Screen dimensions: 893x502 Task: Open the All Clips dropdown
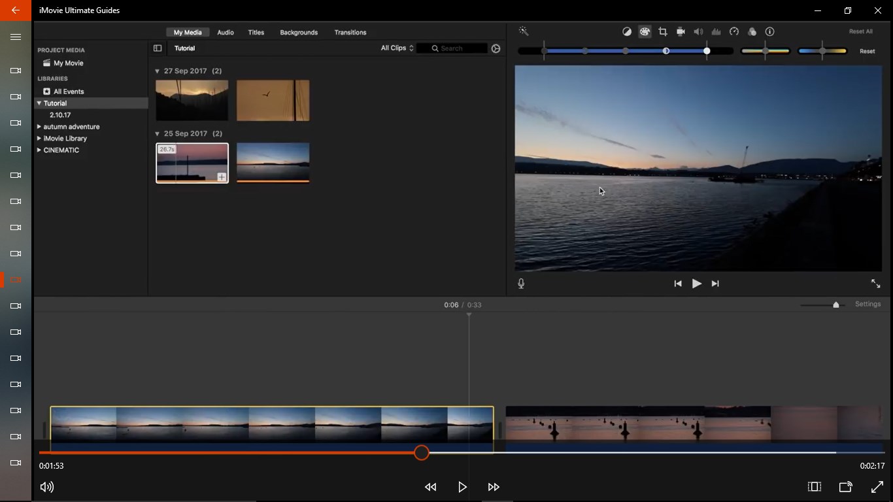(x=397, y=48)
